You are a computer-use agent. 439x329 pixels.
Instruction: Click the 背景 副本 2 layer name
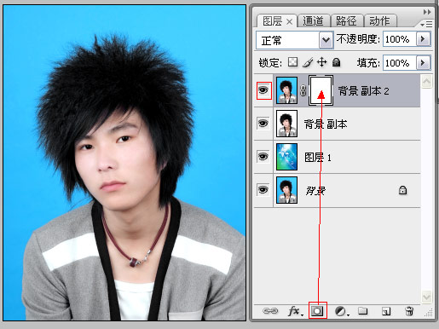click(363, 91)
